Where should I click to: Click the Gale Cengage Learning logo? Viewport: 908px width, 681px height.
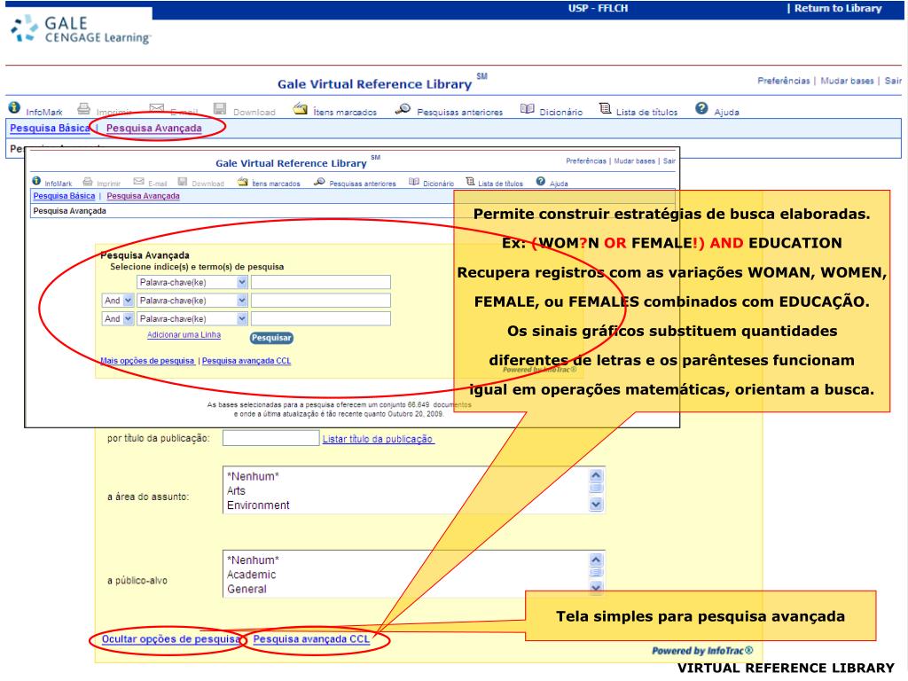(81, 30)
